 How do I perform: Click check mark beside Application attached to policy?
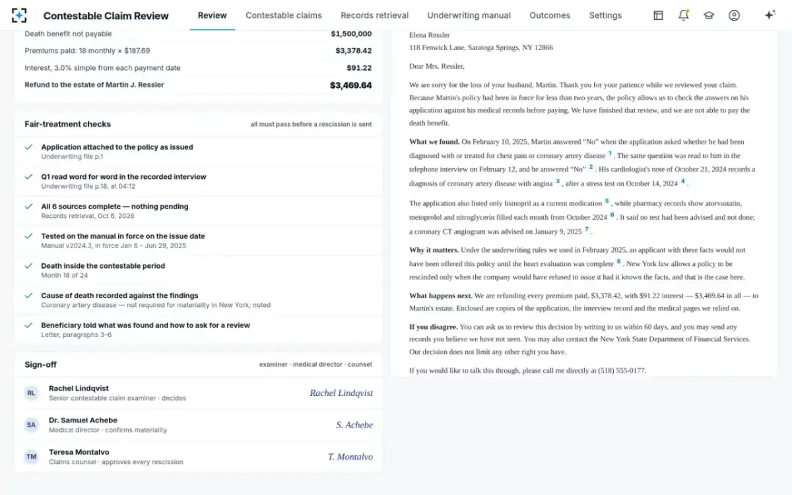(x=28, y=147)
